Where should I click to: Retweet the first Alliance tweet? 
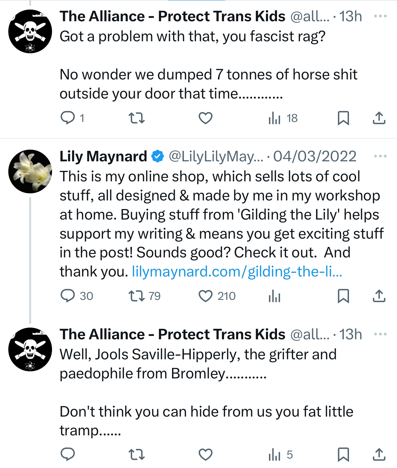136,118
